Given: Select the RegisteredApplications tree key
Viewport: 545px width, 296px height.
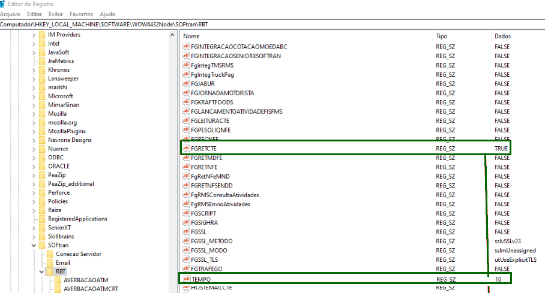Looking at the screenshot, I should click(x=77, y=219).
